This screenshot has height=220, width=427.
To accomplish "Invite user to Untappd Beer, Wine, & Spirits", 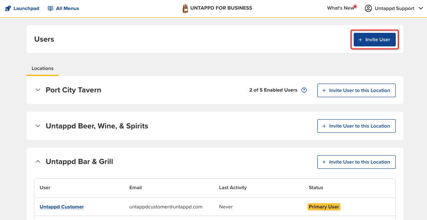I will pos(356,126).
